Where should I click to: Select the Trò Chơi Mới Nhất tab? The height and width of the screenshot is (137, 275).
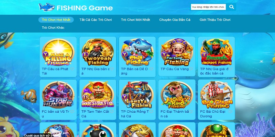pos(135,20)
